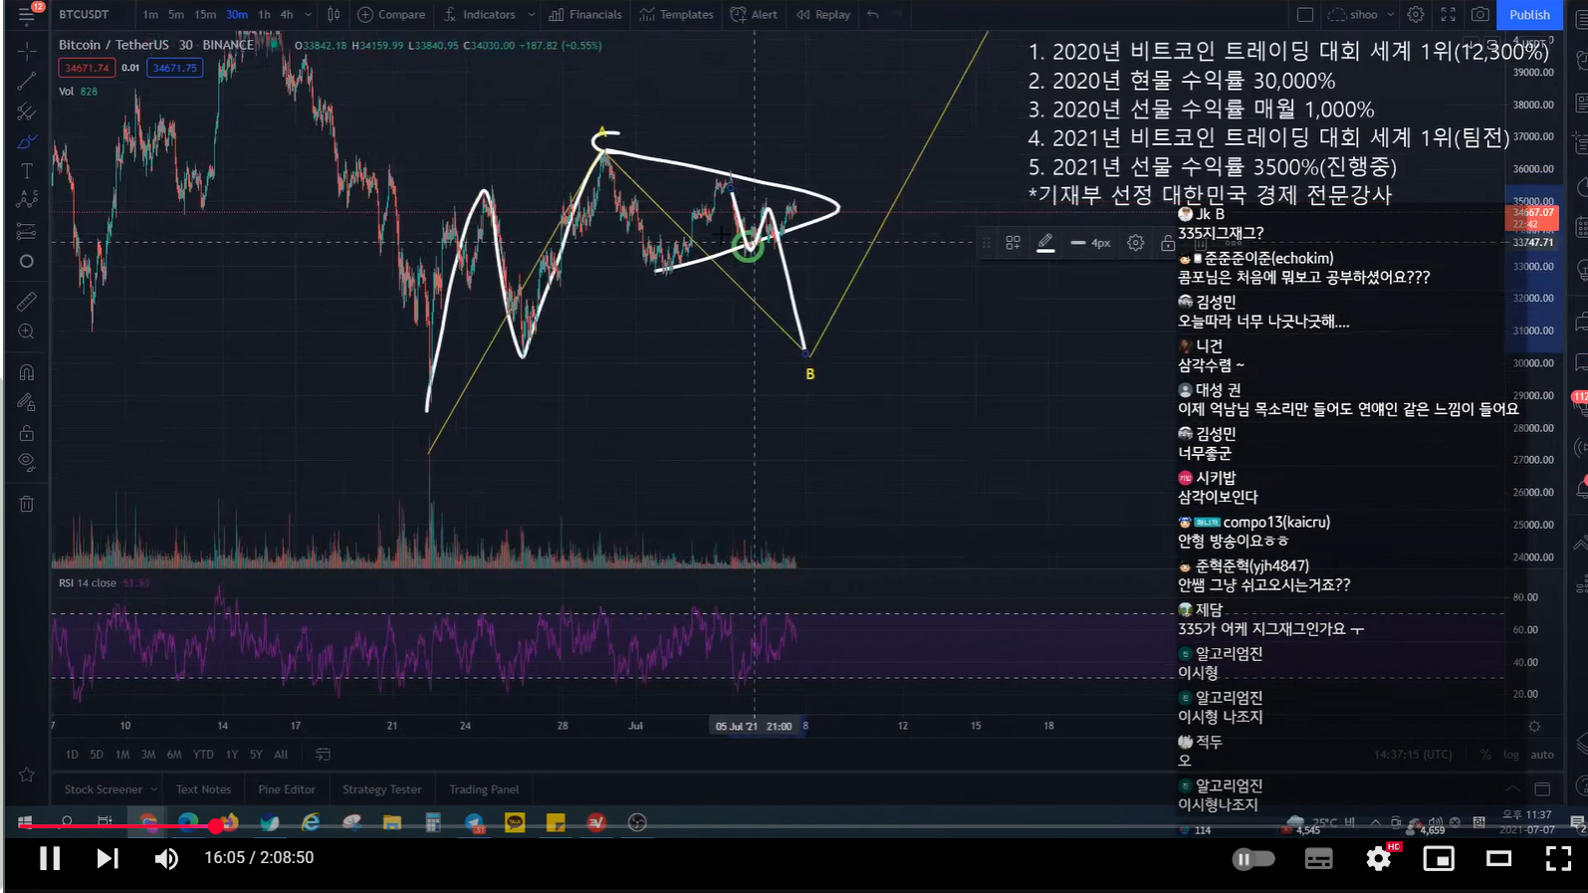Open the Pine Editor tab
The width and height of the screenshot is (1588, 893).
point(287,789)
